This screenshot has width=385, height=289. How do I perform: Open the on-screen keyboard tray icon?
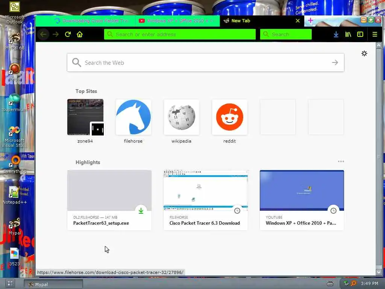(x=330, y=284)
